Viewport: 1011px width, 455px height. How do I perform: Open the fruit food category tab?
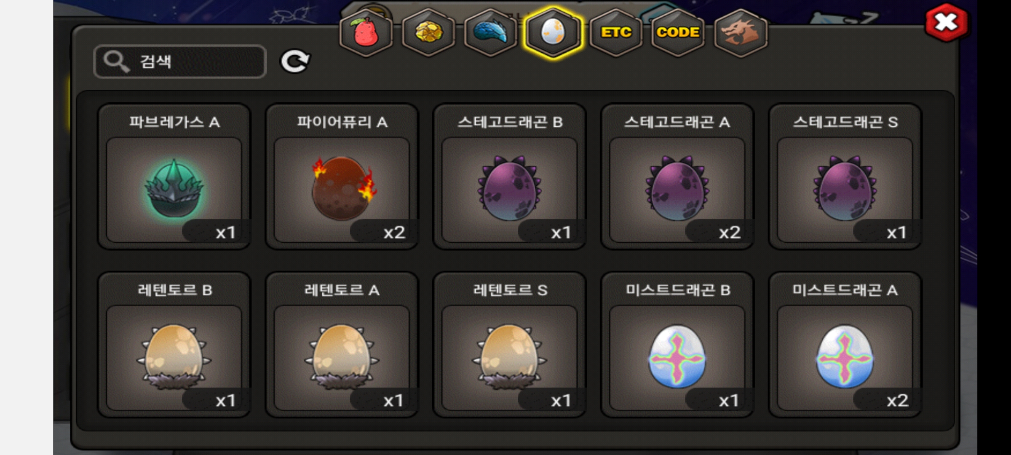click(366, 33)
